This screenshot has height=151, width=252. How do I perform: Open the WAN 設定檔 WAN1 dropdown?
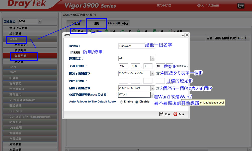[152, 95]
